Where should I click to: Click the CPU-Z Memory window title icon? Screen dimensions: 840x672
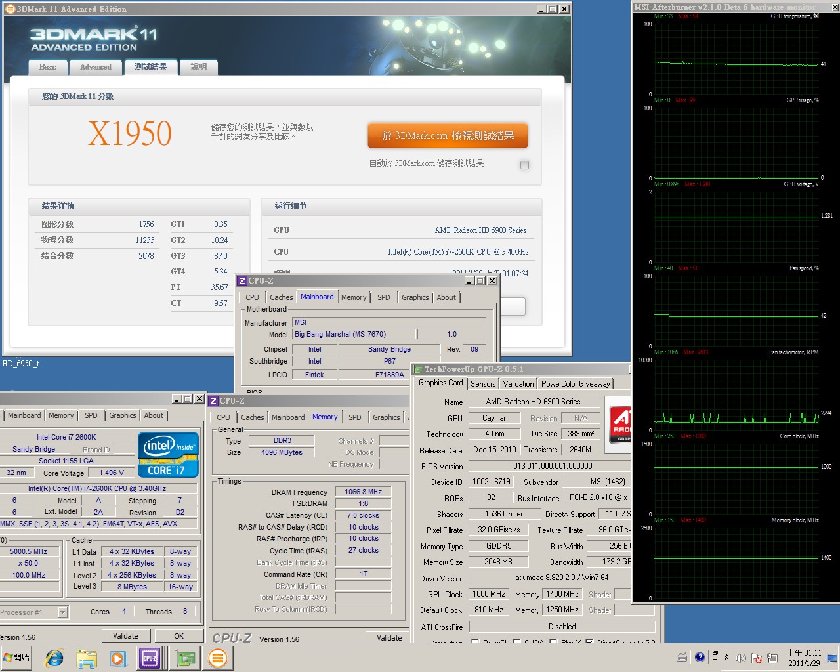coord(213,400)
